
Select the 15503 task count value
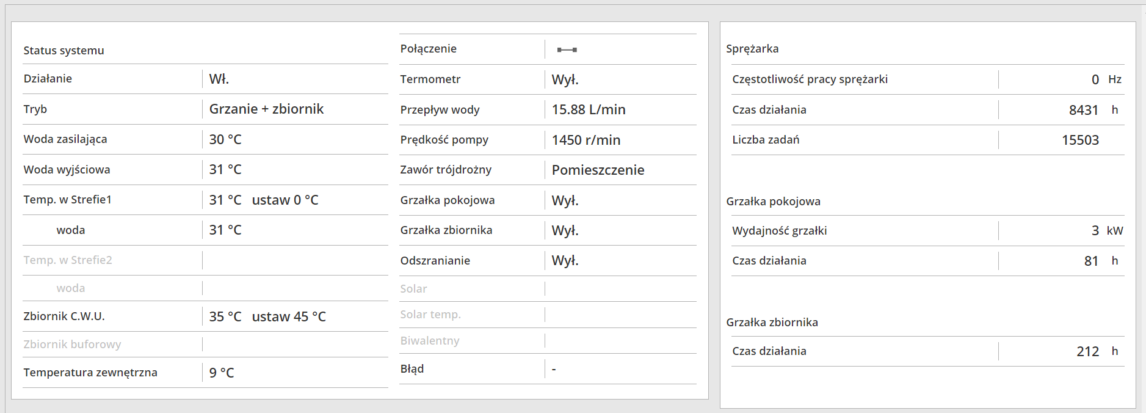tap(1080, 140)
